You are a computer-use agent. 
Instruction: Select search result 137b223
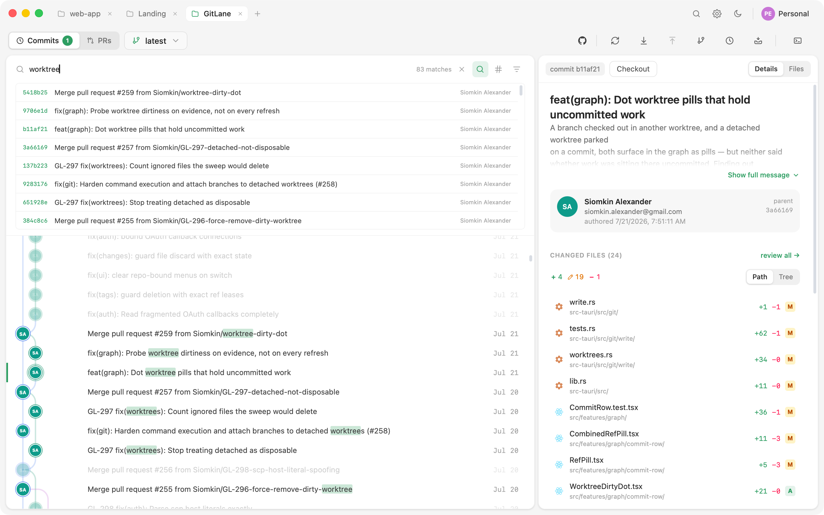[x=267, y=166]
